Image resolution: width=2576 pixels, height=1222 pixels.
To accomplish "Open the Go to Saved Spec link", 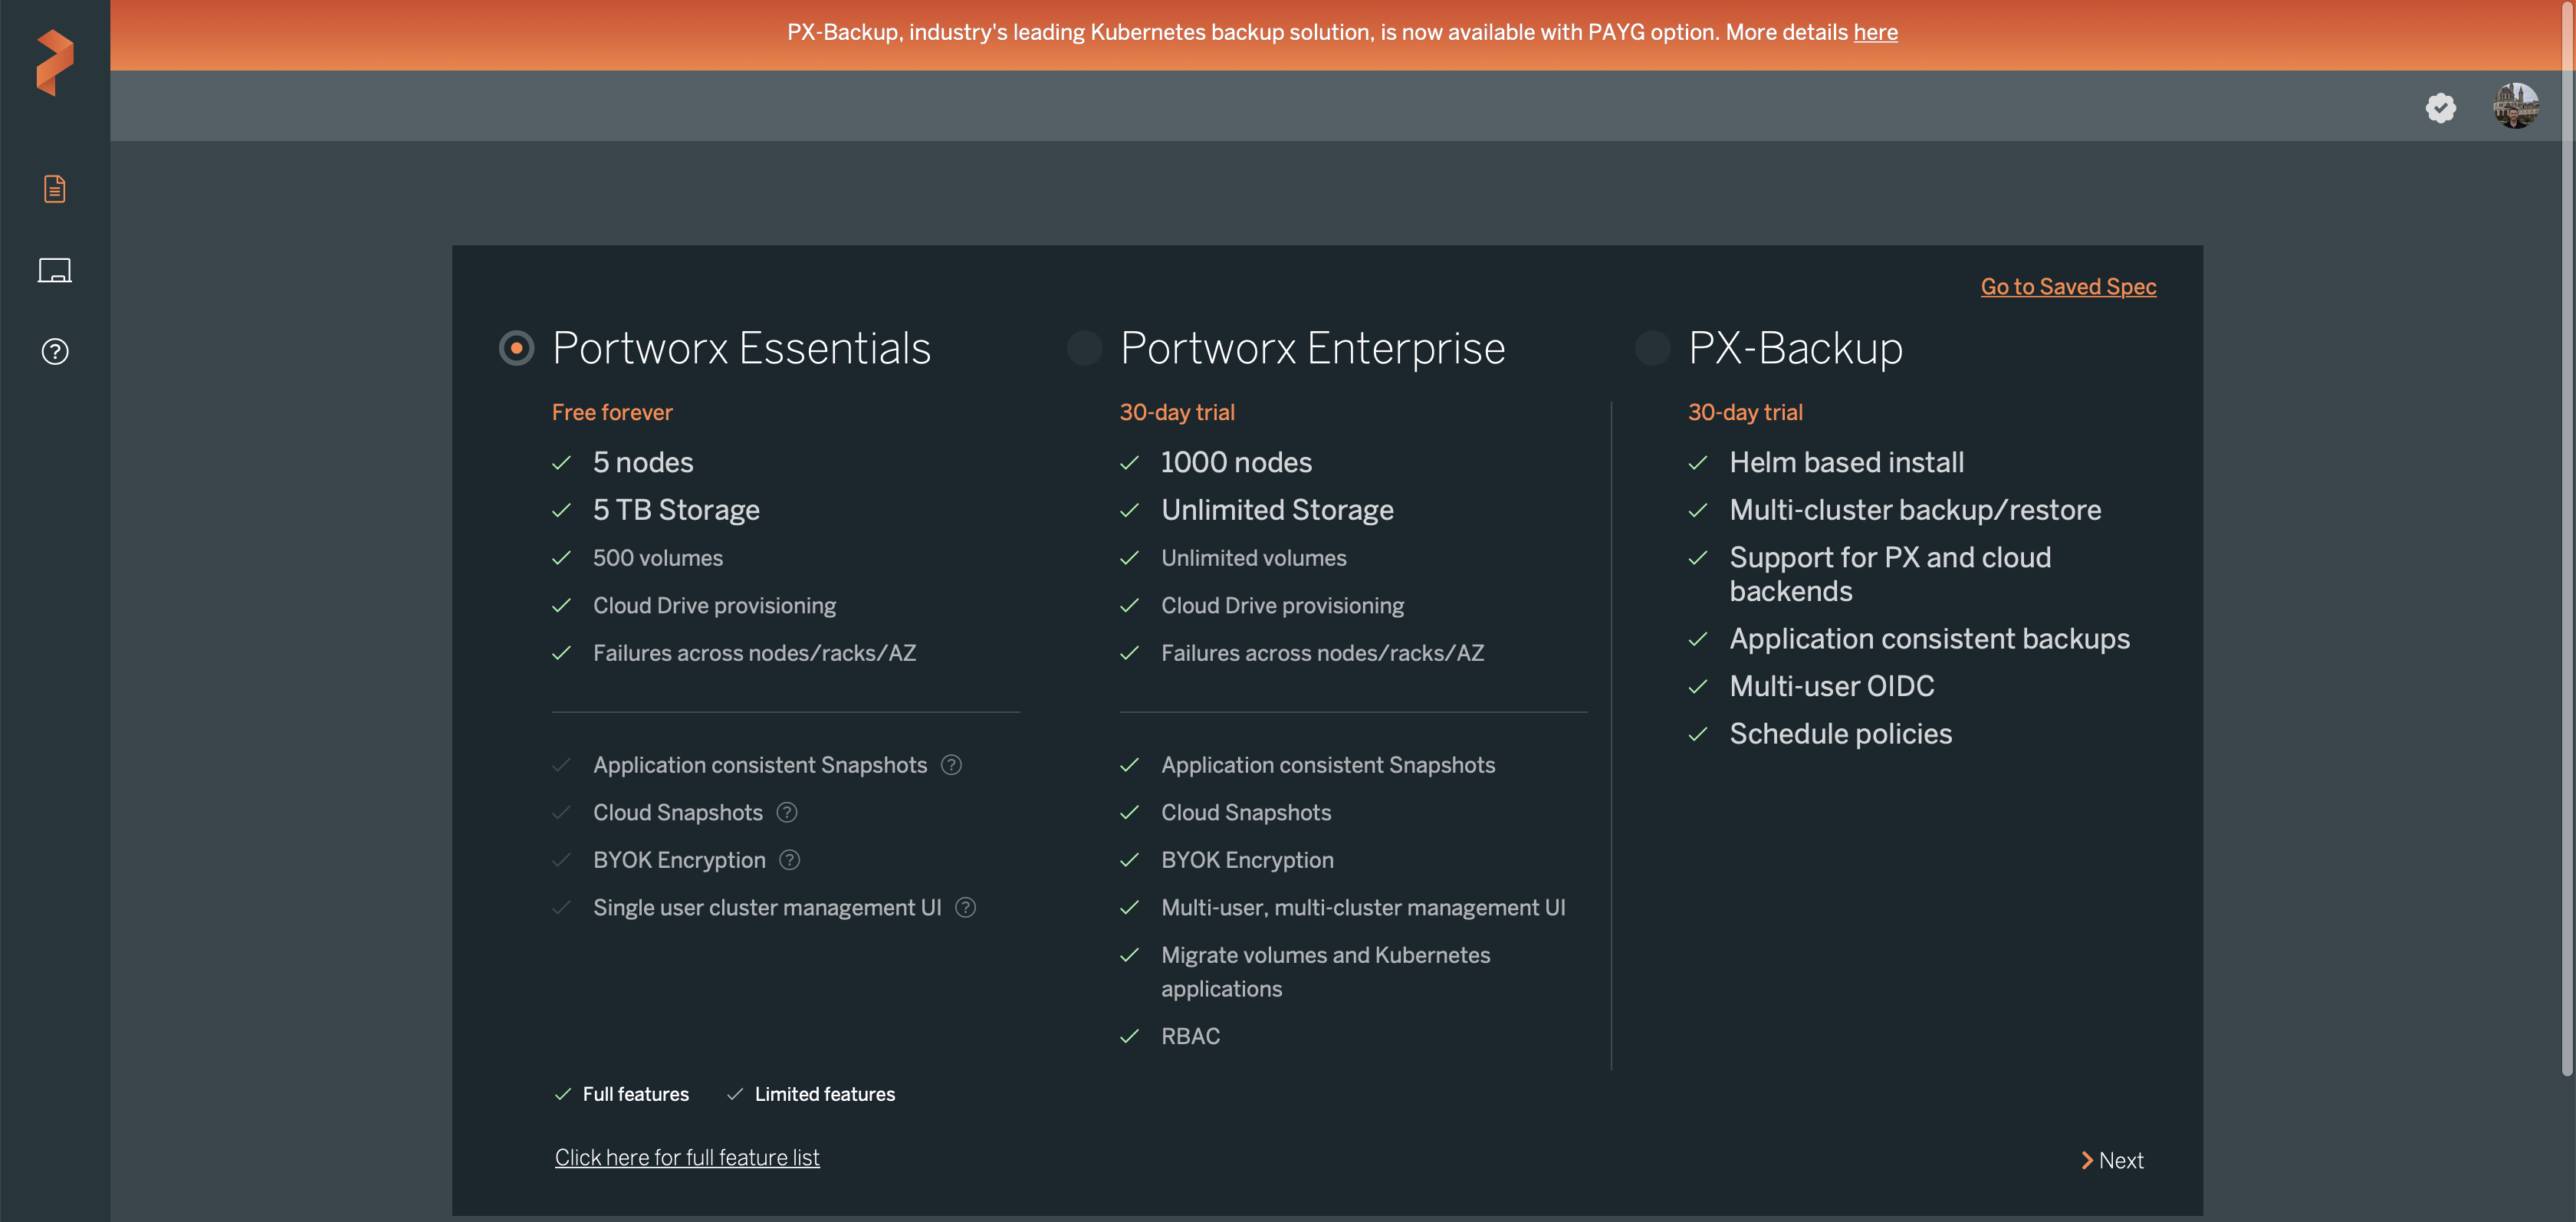I will click(x=2068, y=287).
